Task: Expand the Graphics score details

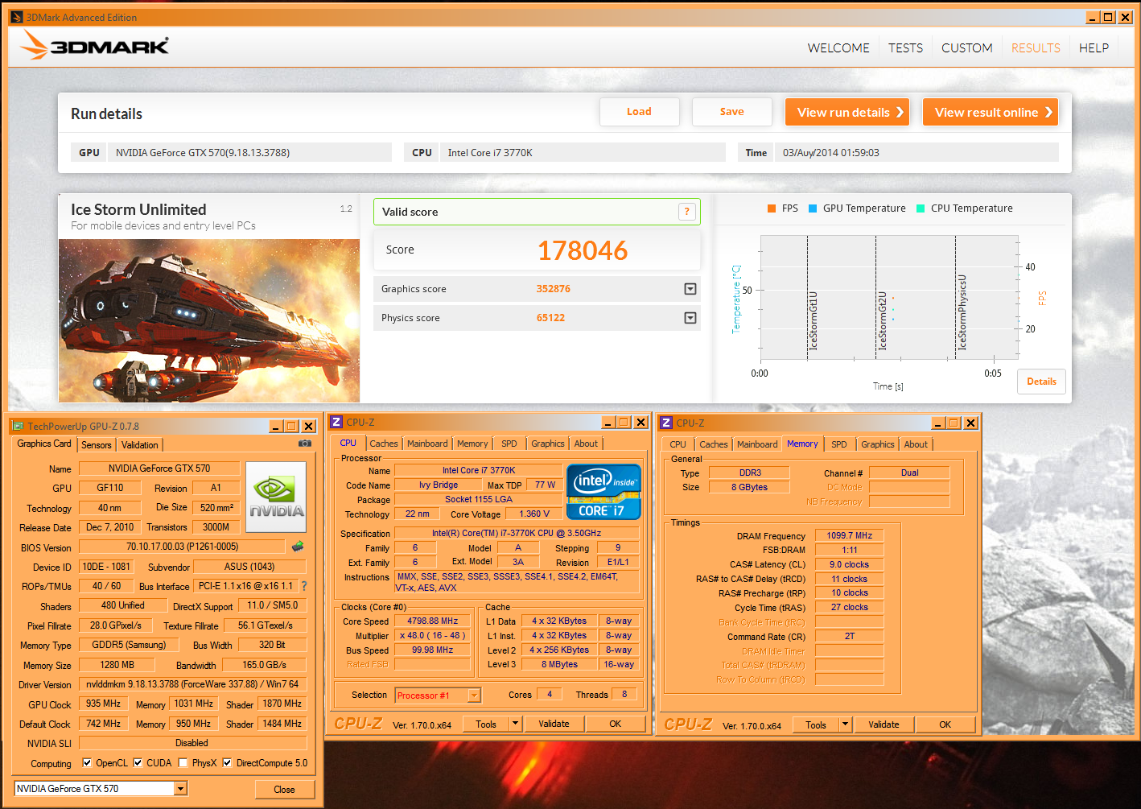Action: click(690, 289)
